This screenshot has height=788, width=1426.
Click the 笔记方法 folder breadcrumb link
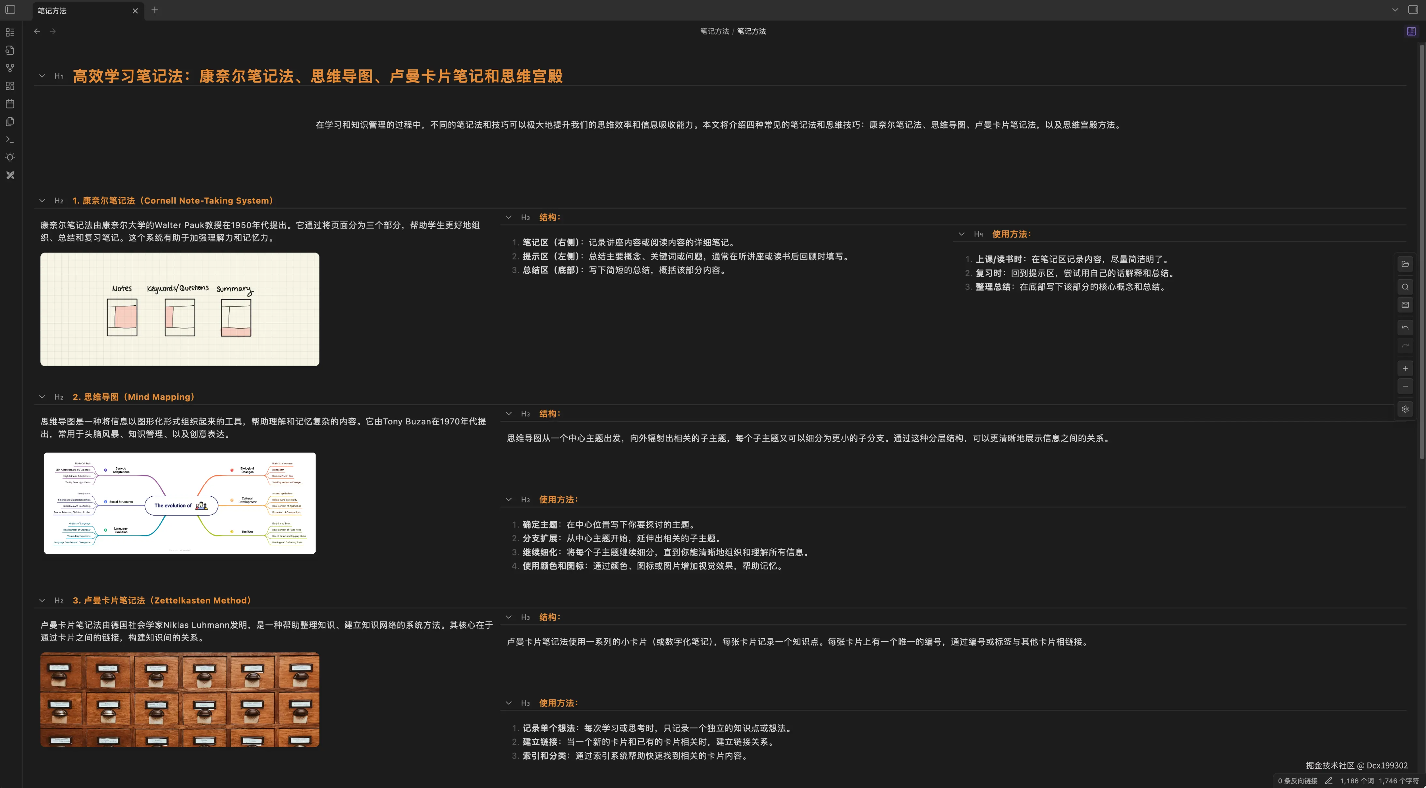point(714,31)
